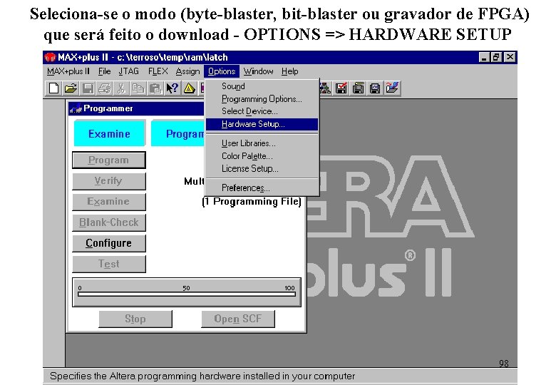Select Hardware Setup in Options menu
This screenshot has width=556, height=385.
pos(262,124)
